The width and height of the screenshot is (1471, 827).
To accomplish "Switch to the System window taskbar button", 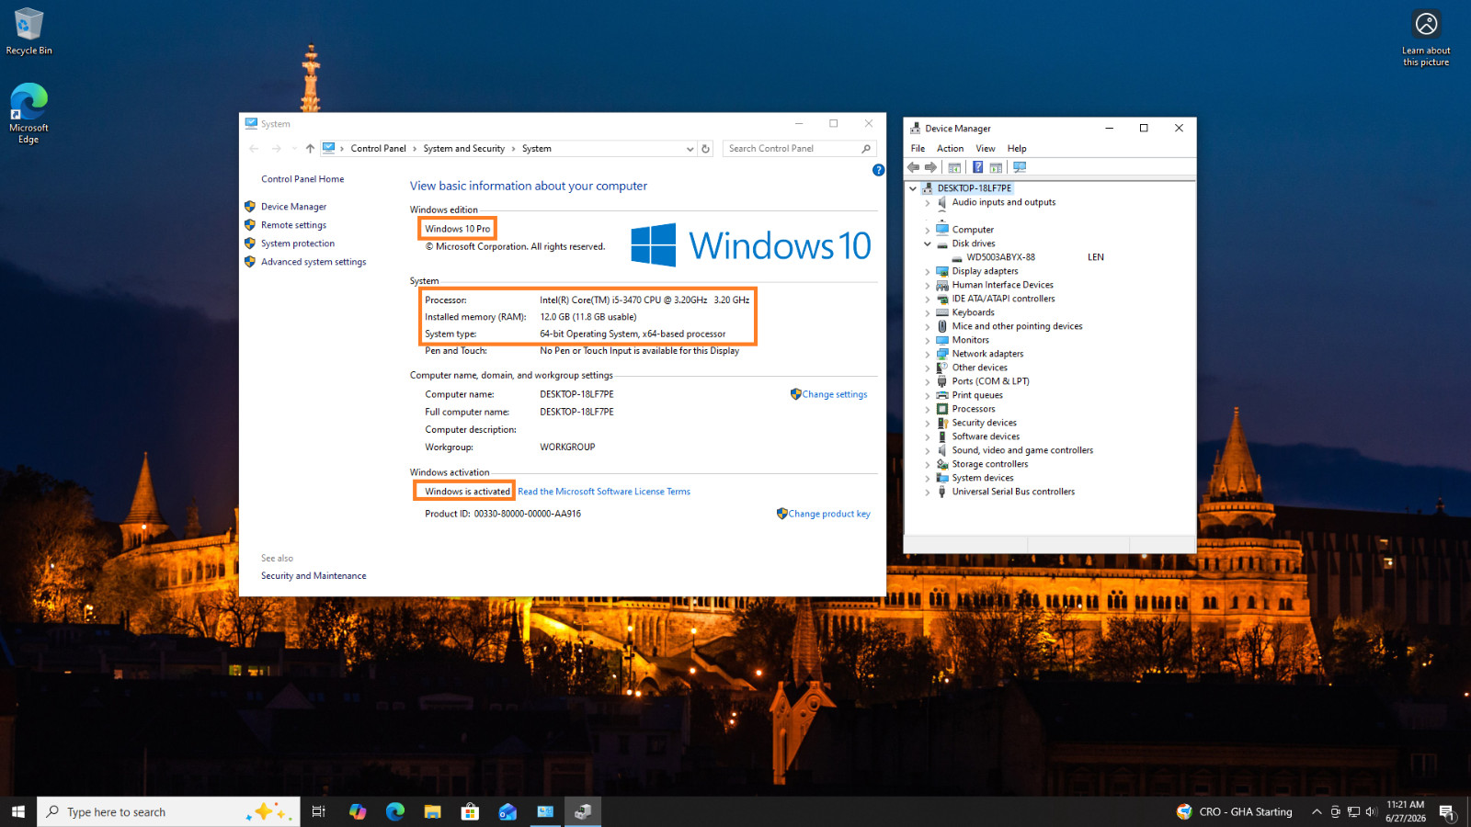I will pyautogui.click(x=545, y=811).
